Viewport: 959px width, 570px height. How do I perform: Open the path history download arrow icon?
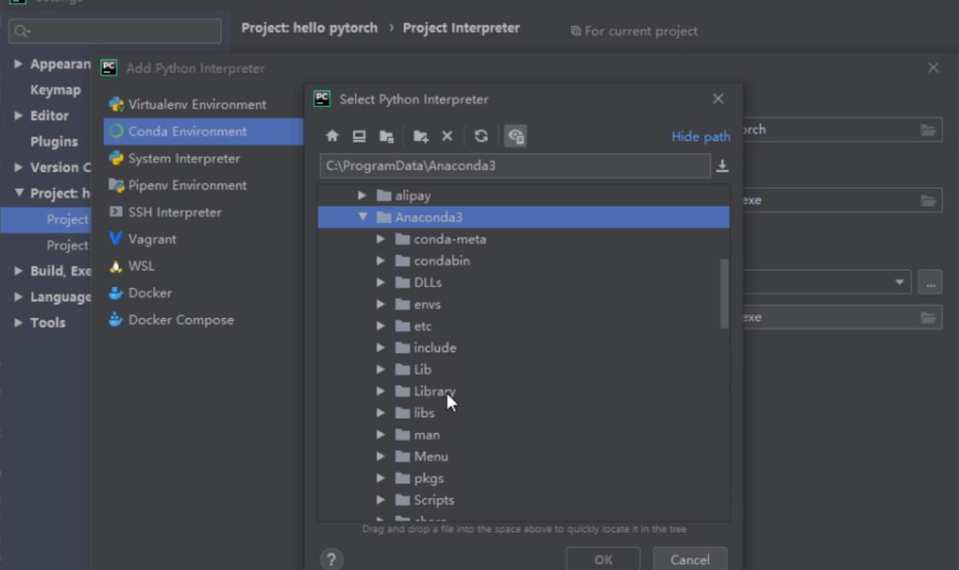[723, 166]
